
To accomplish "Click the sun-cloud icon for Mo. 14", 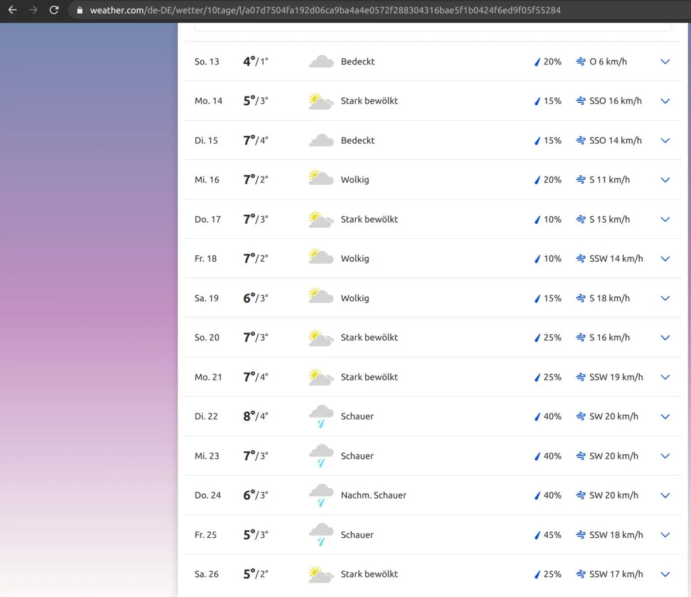I will click(x=321, y=101).
